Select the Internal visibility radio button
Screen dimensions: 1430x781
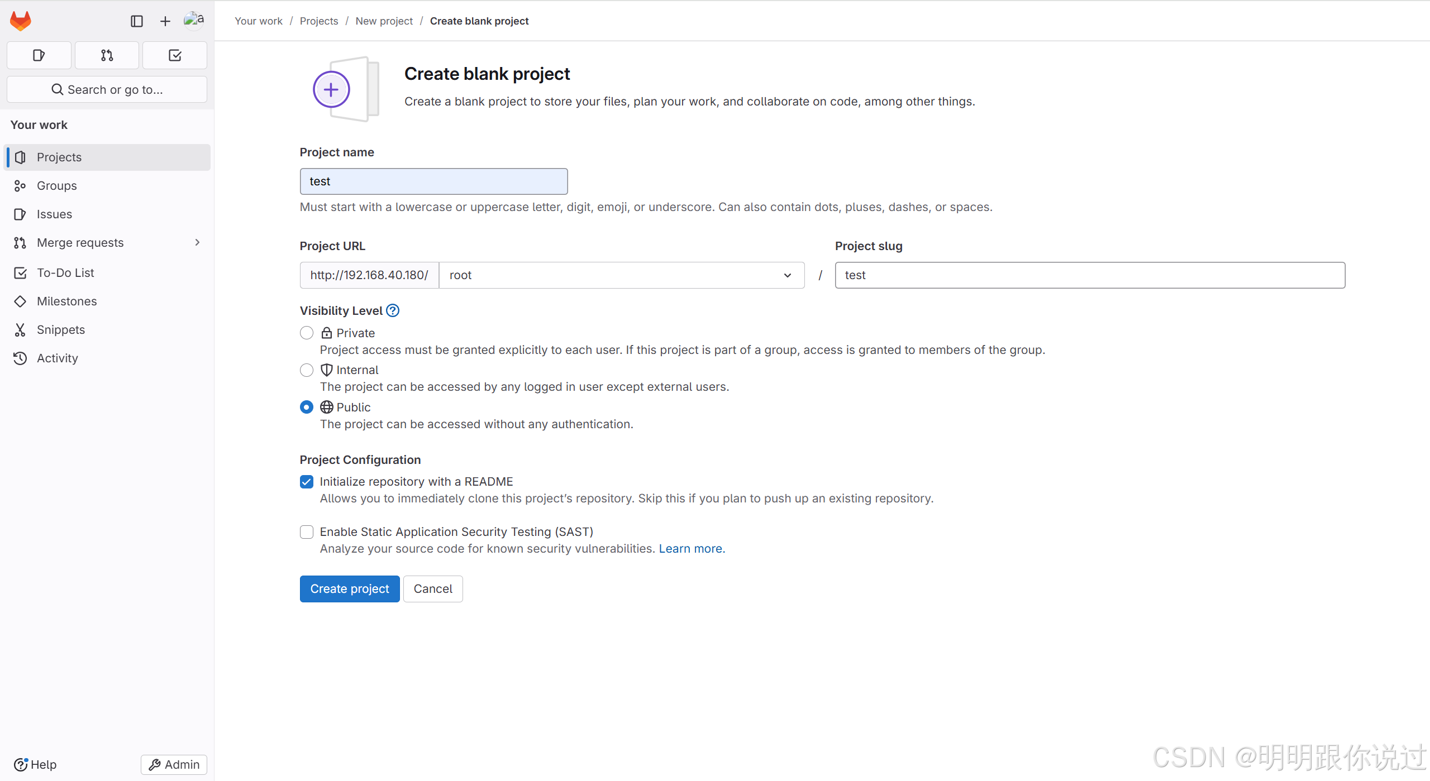(307, 370)
